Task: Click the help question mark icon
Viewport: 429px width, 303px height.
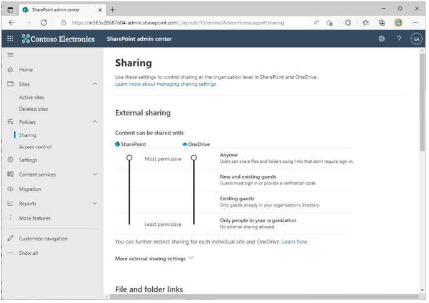Action: click(x=399, y=39)
